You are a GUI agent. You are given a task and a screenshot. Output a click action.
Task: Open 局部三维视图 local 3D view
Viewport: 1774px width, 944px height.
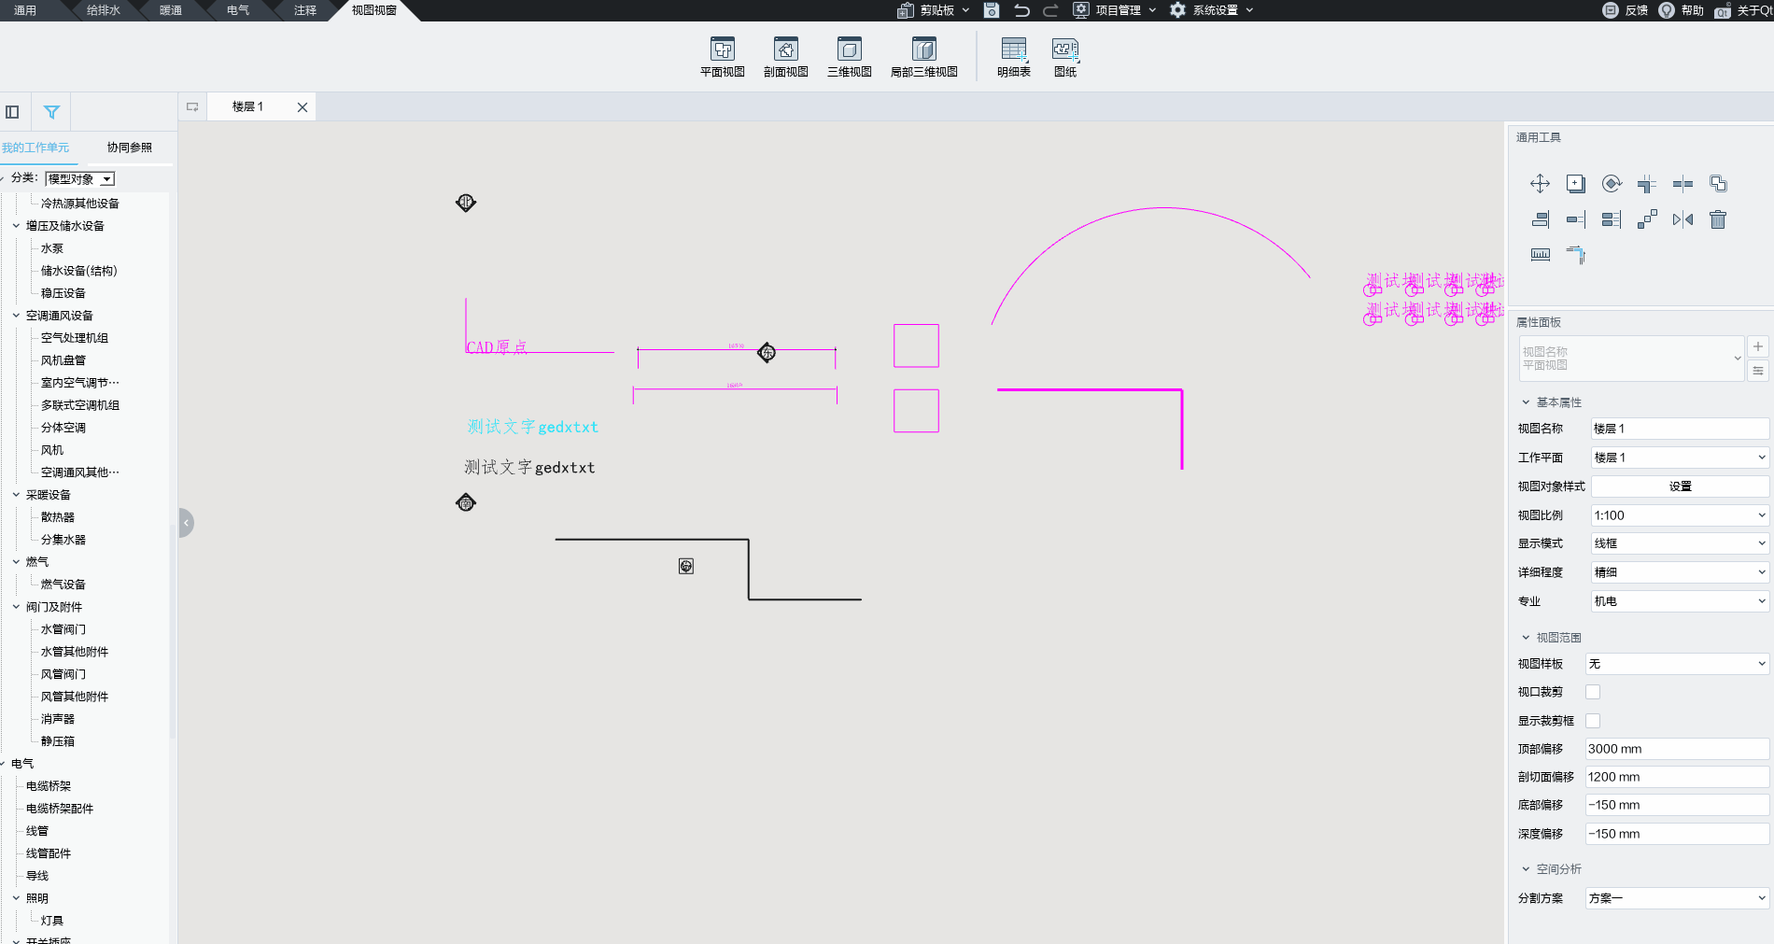pyautogui.click(x=924, y=57)
